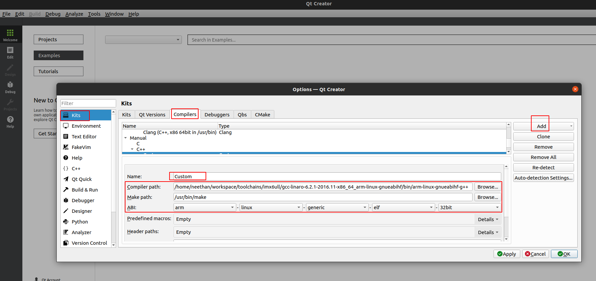Collapse C++ tree node under Manual

[132, 149]
